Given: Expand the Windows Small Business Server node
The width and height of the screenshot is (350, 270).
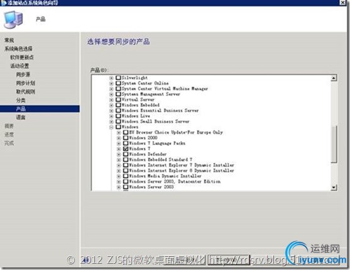Looking at the screenshot, I should [111, 121].
